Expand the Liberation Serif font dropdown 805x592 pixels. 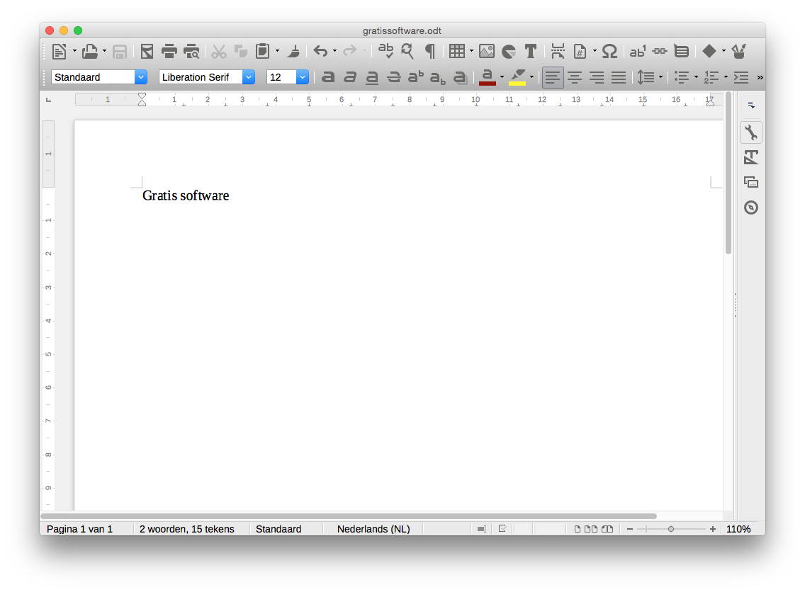click(248, 77)
